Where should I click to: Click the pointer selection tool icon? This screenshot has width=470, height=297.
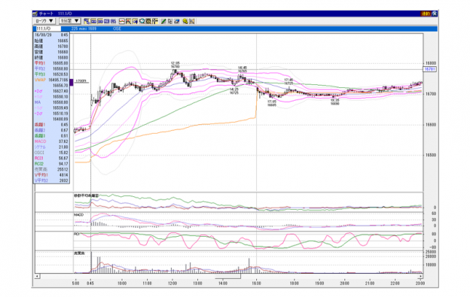coord(170,21)
